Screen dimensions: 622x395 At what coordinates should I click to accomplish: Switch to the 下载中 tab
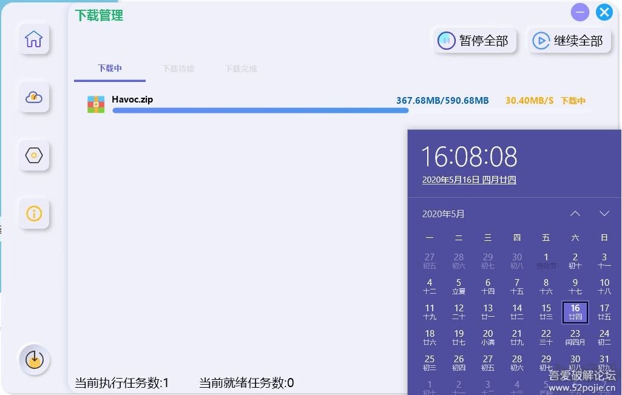(x=110, y=68)
